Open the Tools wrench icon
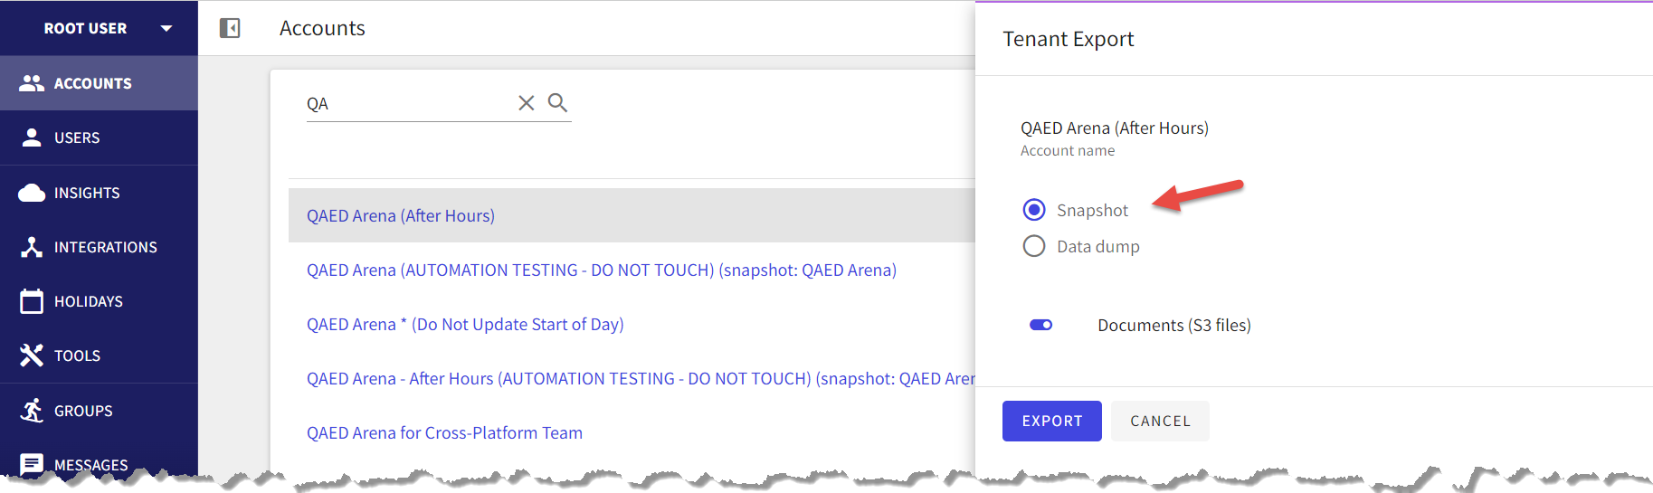This screenshot has height=493, width=1653. (32, 356)
